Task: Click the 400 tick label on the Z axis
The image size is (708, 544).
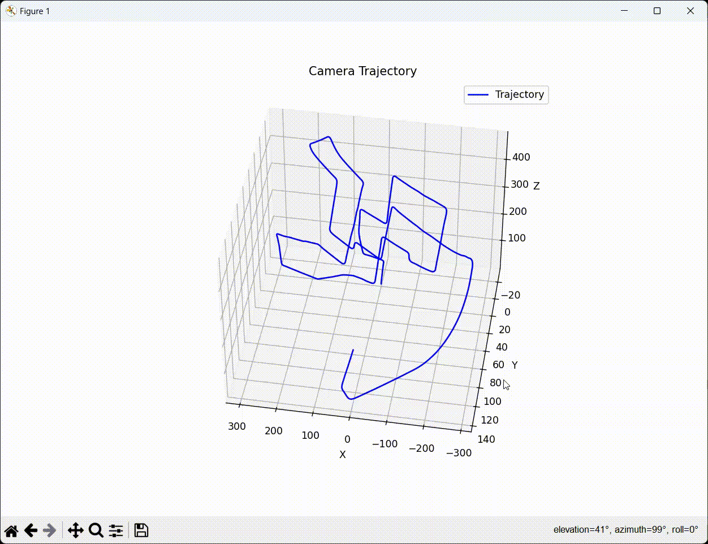Action: click(521, 157)
